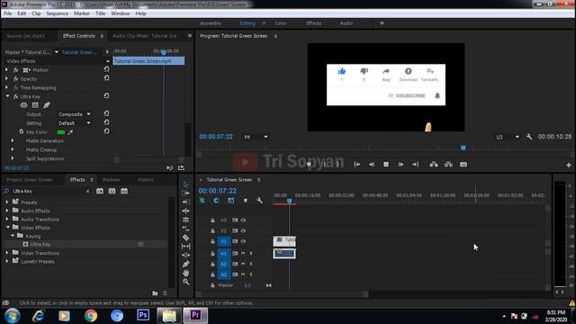Toggle Key Color animation stopwatch
The image size is (576, 324).
pyautogui.click(x=22, y=132)
